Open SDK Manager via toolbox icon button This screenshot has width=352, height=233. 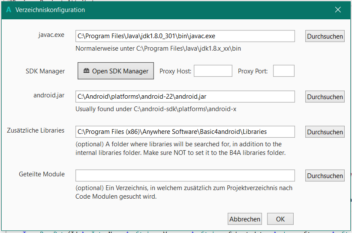[116, 71]
